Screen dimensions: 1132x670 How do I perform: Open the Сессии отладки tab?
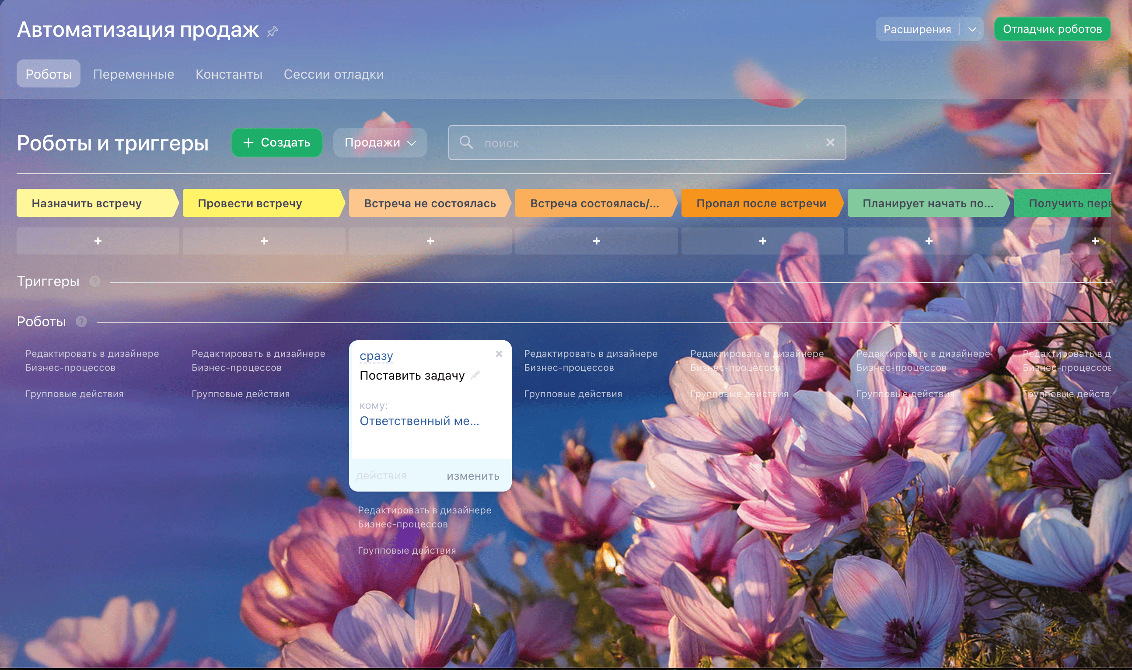click(x=333, y=74)
